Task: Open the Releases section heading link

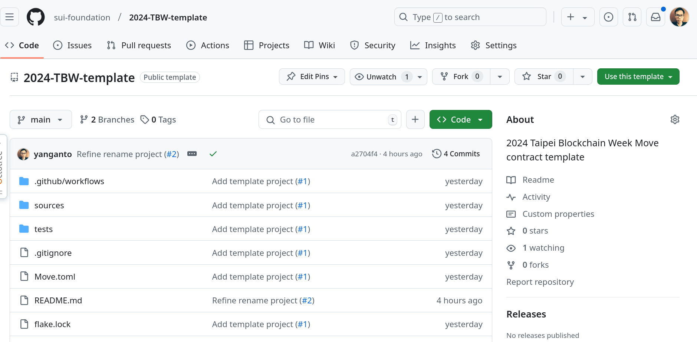Action: 526,314
